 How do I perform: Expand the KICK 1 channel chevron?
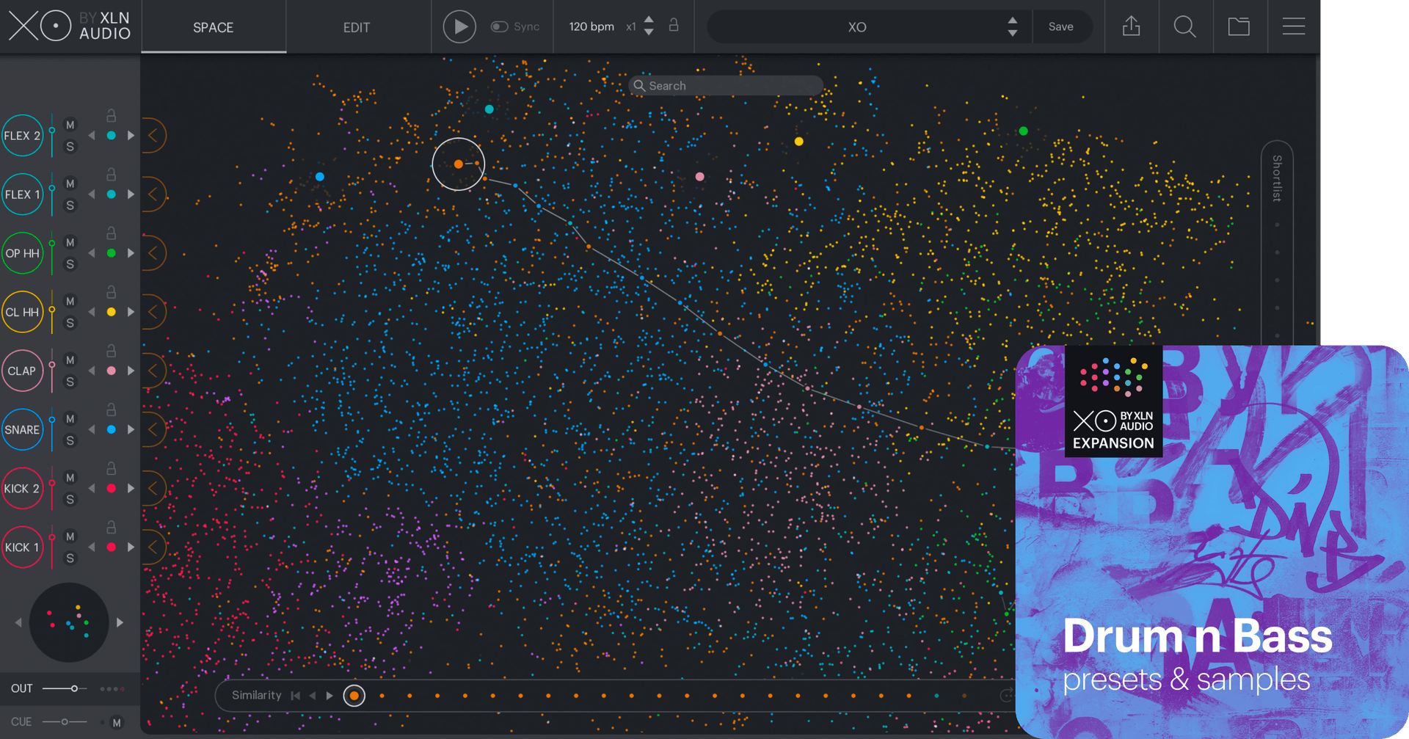pos(153,547)
